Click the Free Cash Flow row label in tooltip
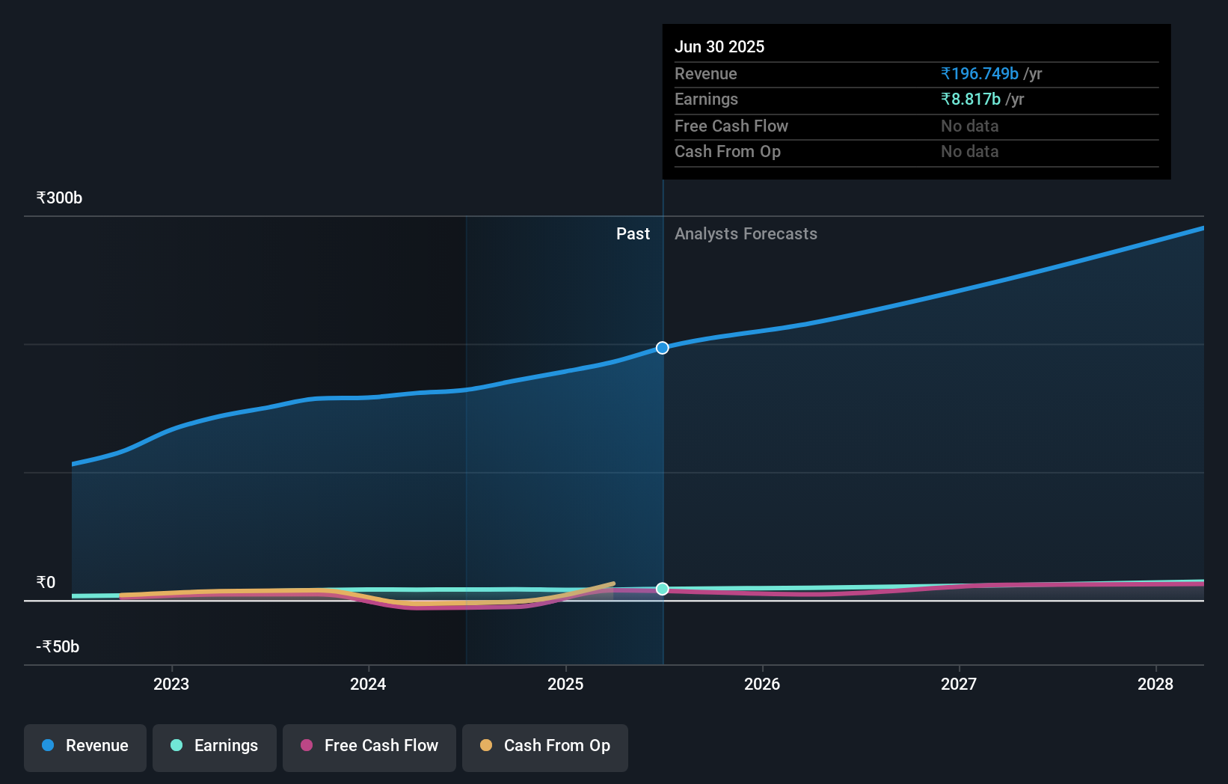 (x=731, y=126)
